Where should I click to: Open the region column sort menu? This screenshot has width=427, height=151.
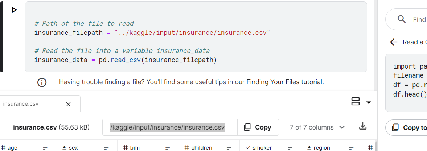[352, 147]
